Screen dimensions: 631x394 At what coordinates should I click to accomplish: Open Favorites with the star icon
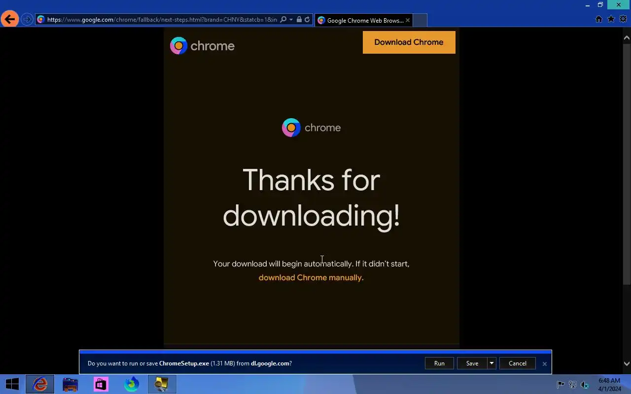(611, 19)
